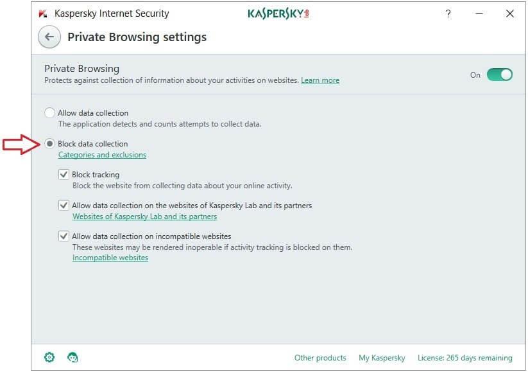The width and height of the screenshot is (528, 372).
Task: Open Help with the question mark
Action: tap(448, 14)
